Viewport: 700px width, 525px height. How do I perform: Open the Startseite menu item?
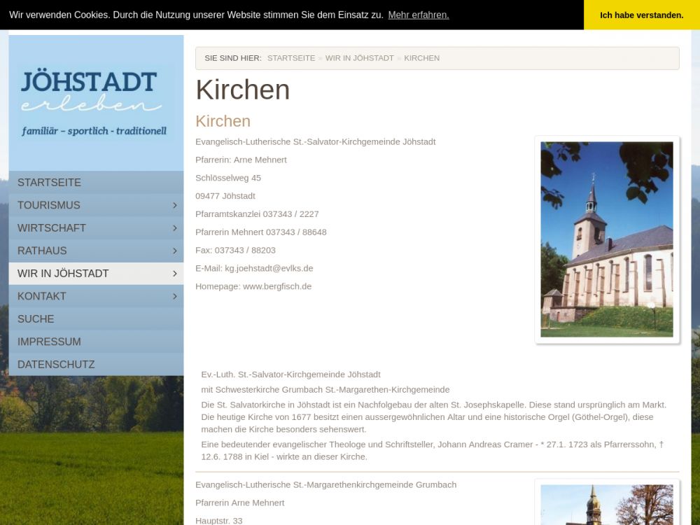click(x=49, y=183)
